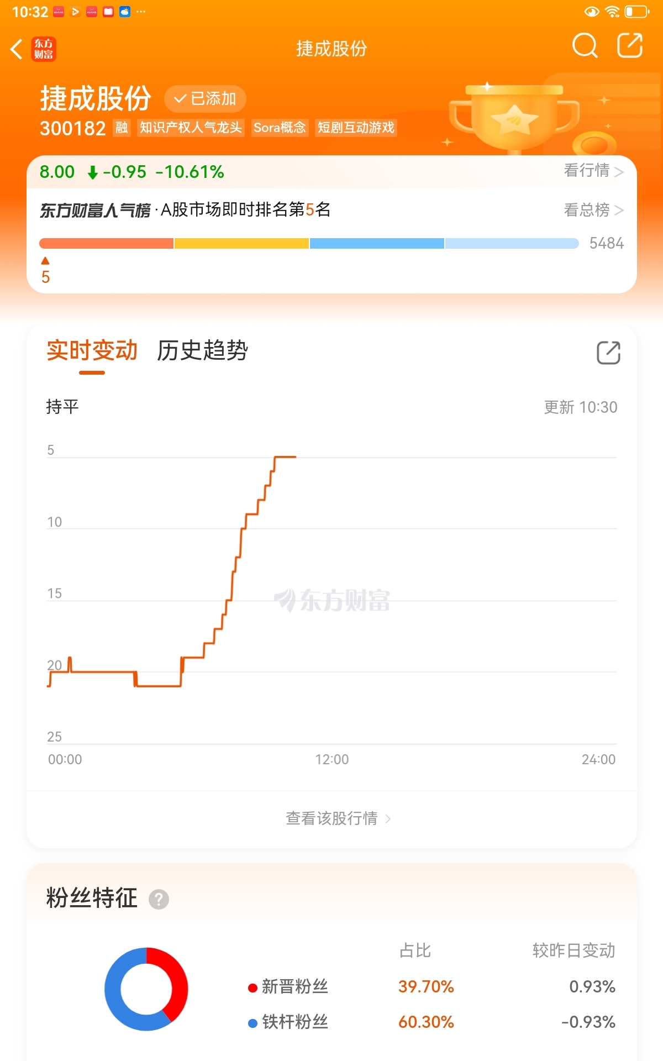Tap the share icon in header
The image size is (663, 1061).
pyautogui.click(x=629, y=46)
